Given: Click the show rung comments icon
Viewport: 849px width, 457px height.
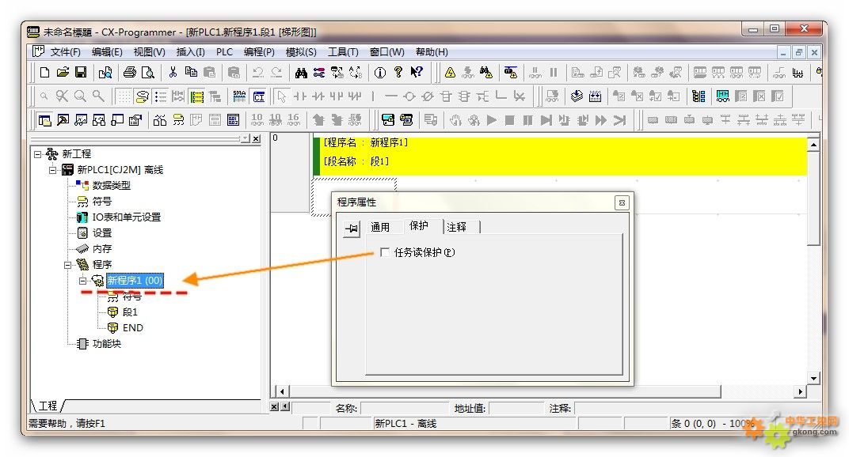Looking at the screenshot, I should [142, 96].
